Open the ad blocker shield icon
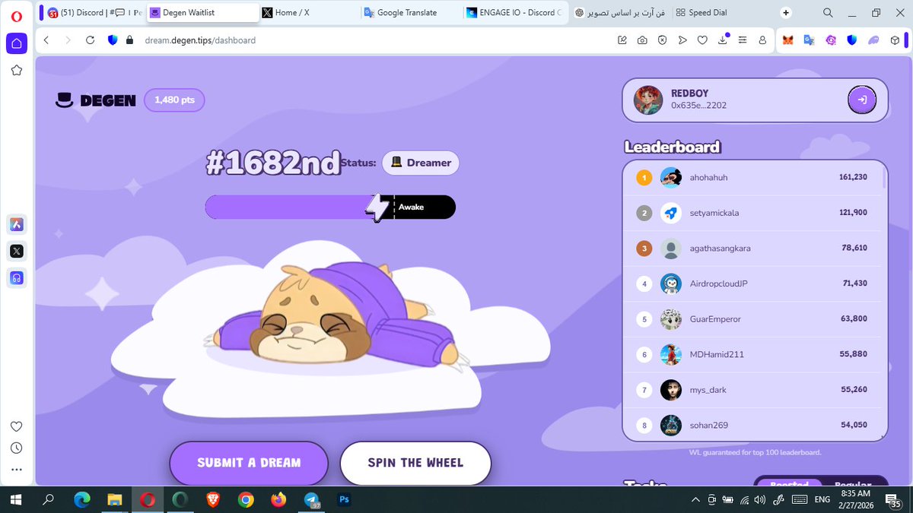Viewport: 913px width, 513px height. pyautogui.click(x=663, y=40)
